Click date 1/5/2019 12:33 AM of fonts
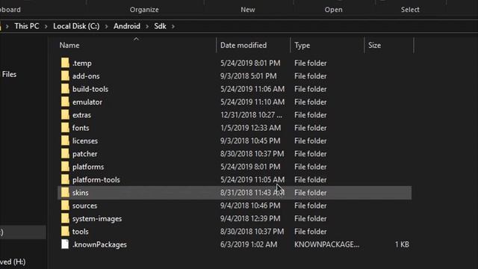The height and width of the screenshot is (269, 478). [x=251, y=128]
